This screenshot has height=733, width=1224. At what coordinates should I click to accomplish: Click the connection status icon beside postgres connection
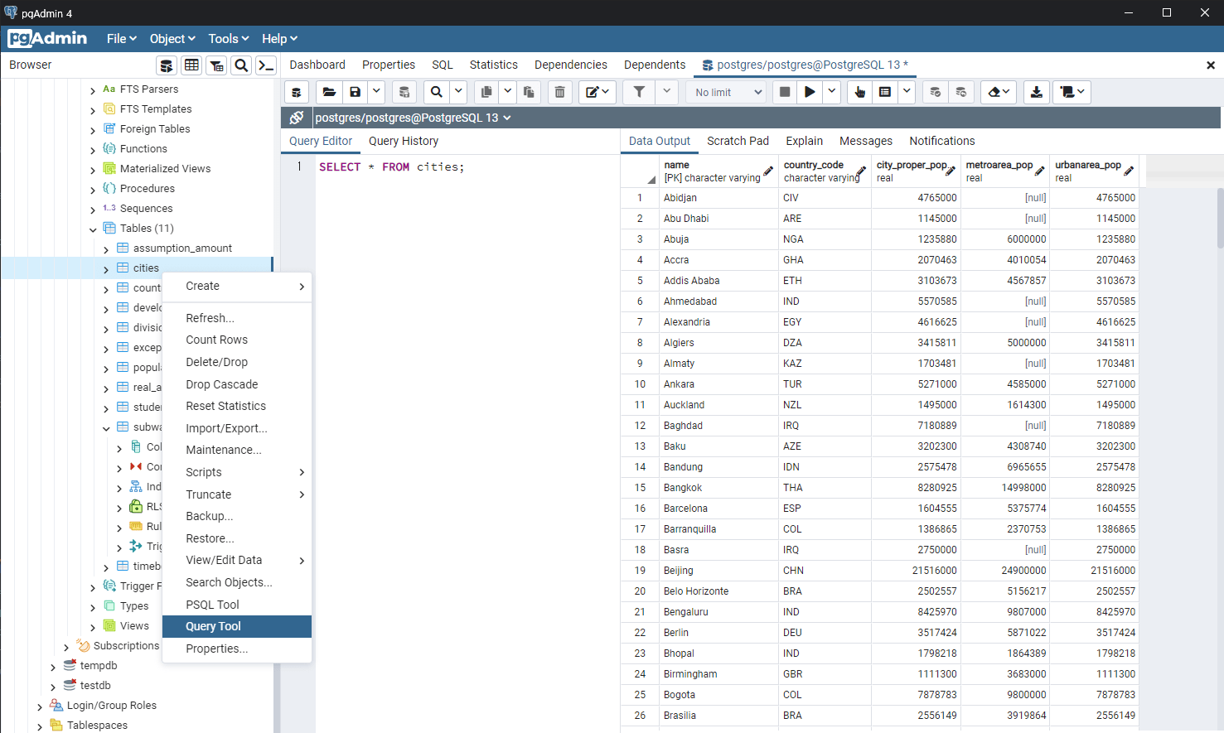coord(297,118)
